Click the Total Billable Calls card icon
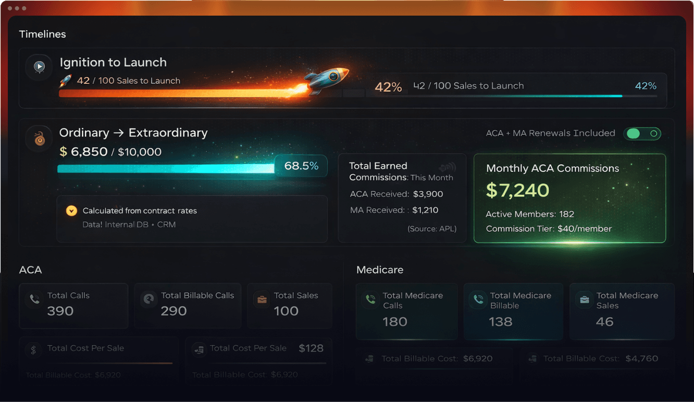The height and width of the screenshot is (402, 694). click(x=149, y=299)
